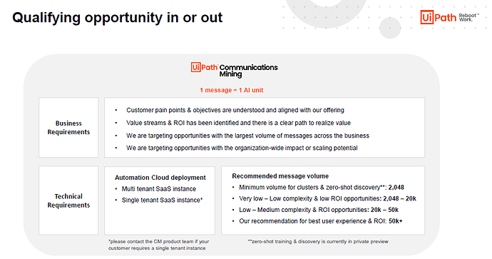
Task: Click the Low – Medium complexity line
Action: [x=319, y=210]
